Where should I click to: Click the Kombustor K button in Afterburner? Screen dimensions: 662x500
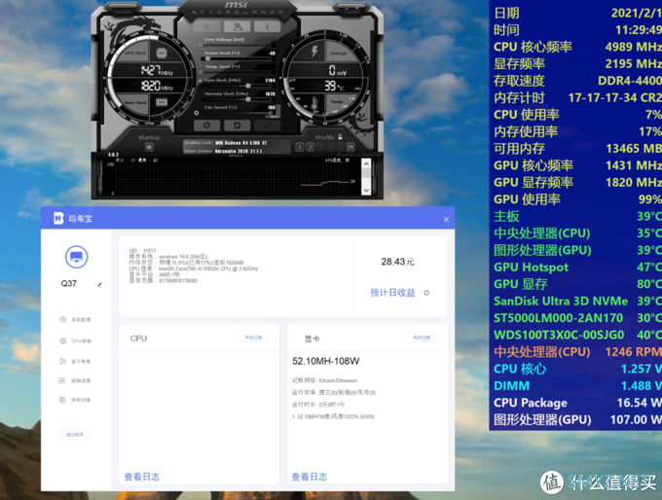pos(206,26)
